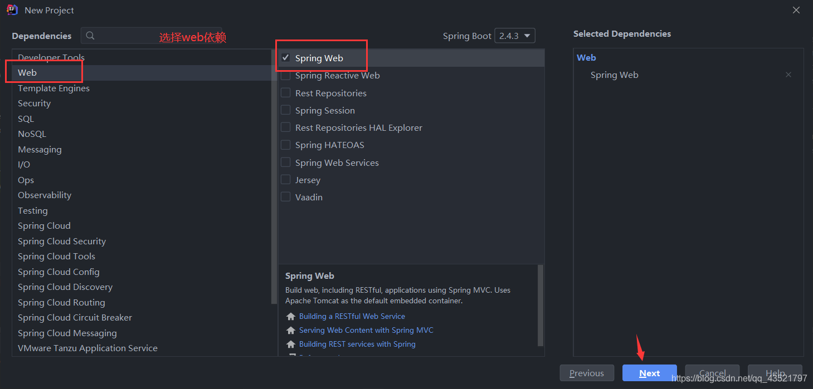Select VMware Tanzu Application Service category
This screenshot has height=389, width=813.
coord(142,348)
